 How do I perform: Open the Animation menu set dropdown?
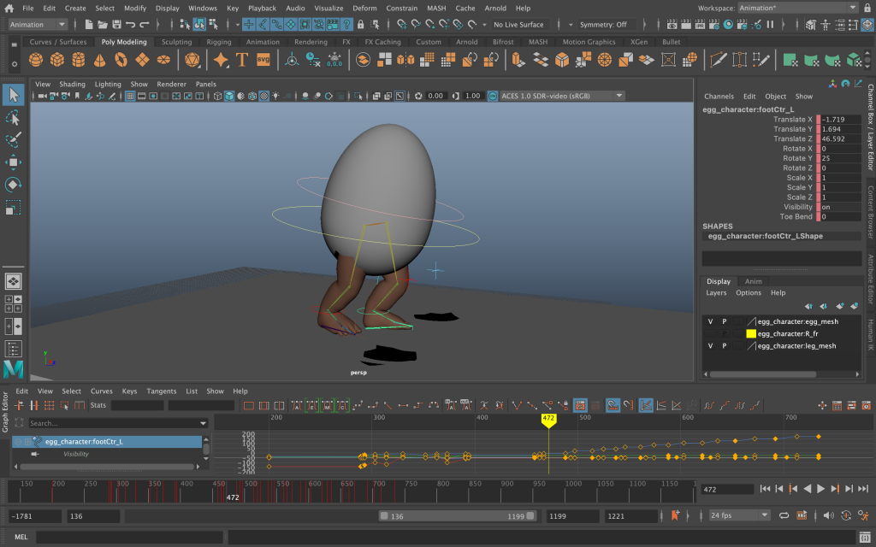point(38,25)
